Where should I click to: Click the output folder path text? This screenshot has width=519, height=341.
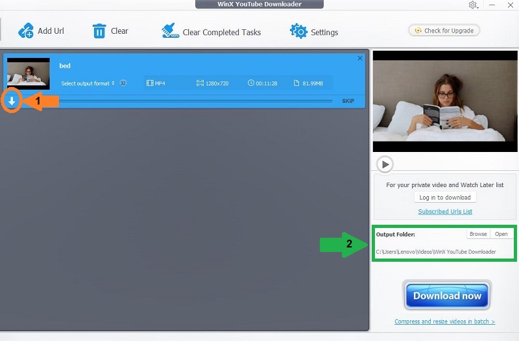tap(435, 252)
